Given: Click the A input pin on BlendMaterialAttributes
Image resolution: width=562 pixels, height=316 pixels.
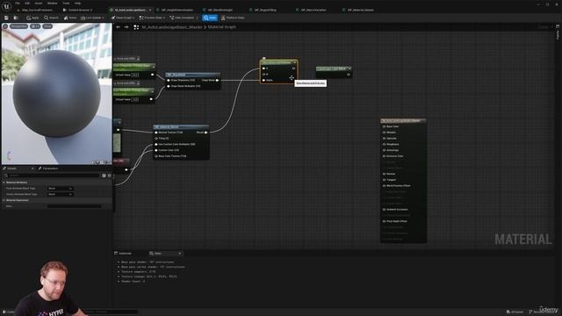Looking at the screenshot, I should (x=263, y=68).
